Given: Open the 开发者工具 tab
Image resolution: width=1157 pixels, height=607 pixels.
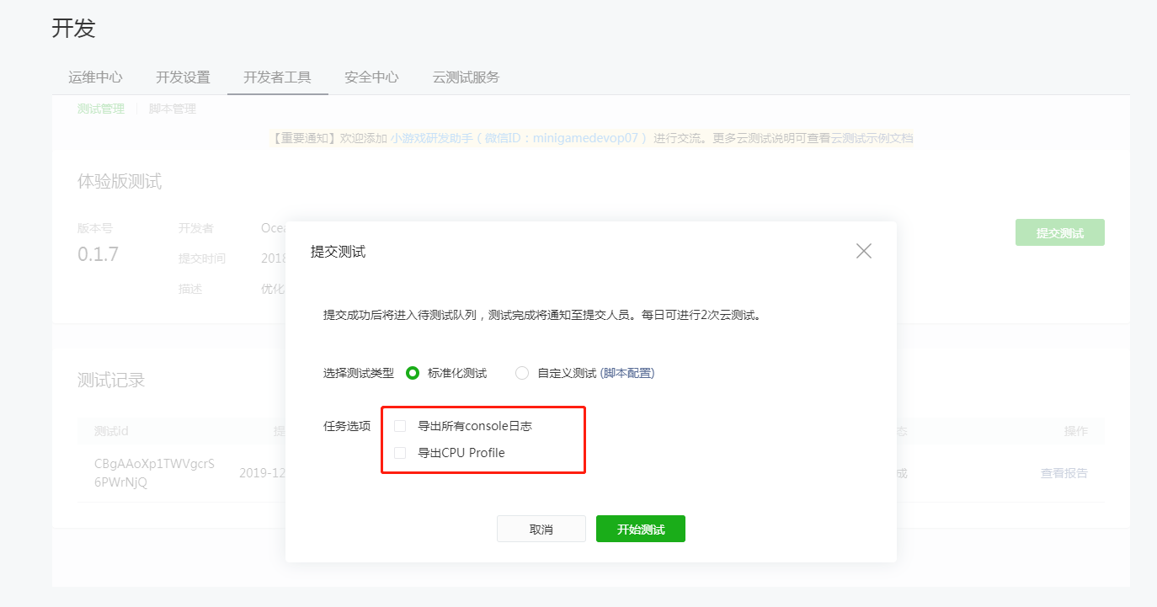Looking at the screenshot, I should coord(277,77).
